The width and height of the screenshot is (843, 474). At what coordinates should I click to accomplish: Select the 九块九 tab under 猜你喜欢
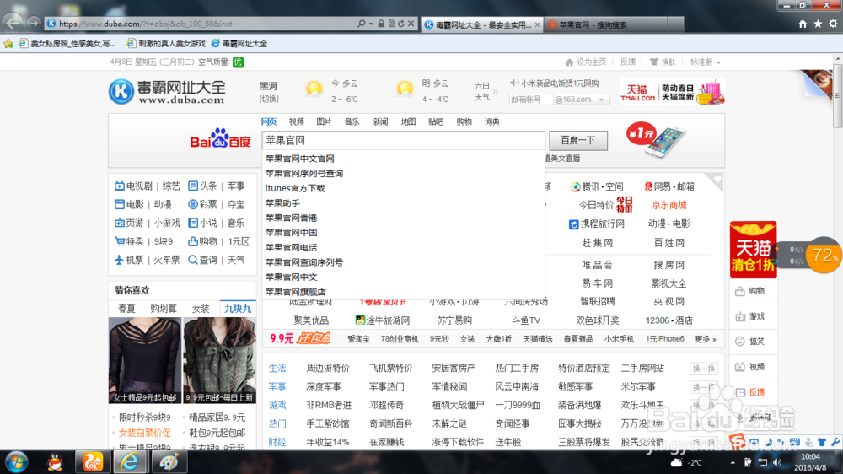click(x=238, y=309)
